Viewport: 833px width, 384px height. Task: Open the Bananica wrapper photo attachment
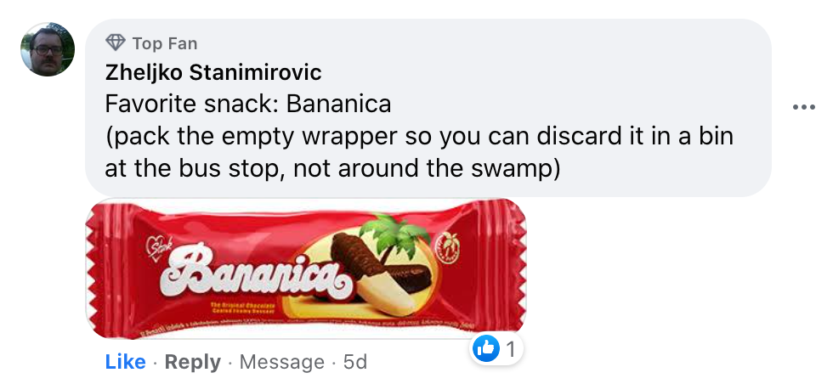click(x=306, y=268)
